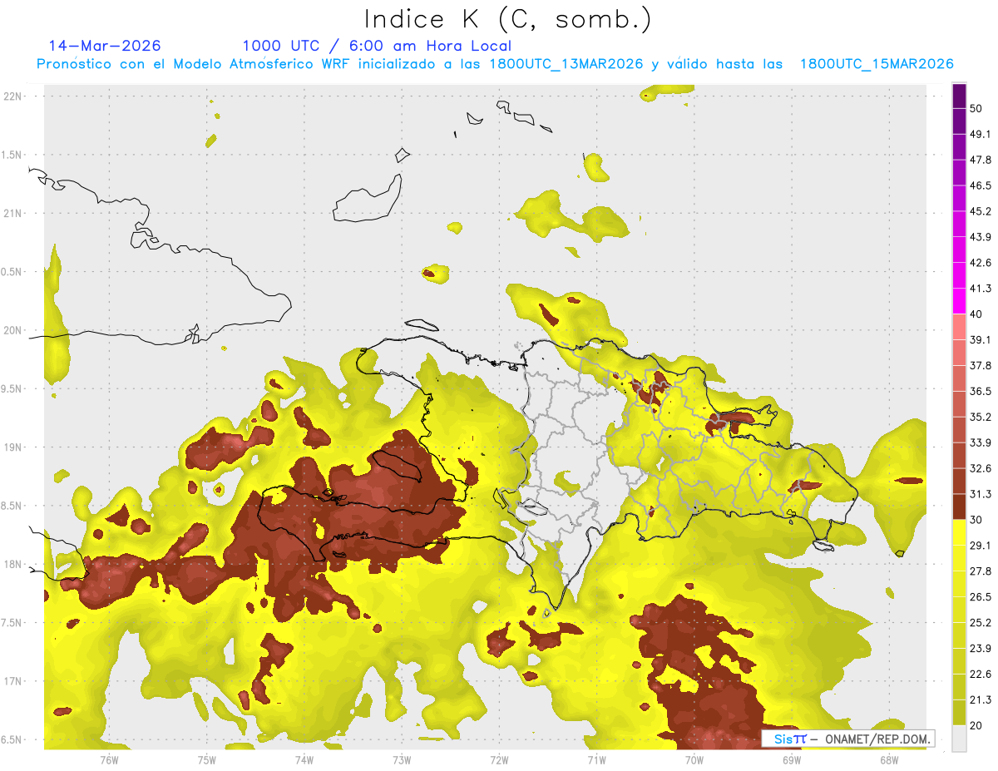Click the "69W" longitude axis label

tap(792, 759)
